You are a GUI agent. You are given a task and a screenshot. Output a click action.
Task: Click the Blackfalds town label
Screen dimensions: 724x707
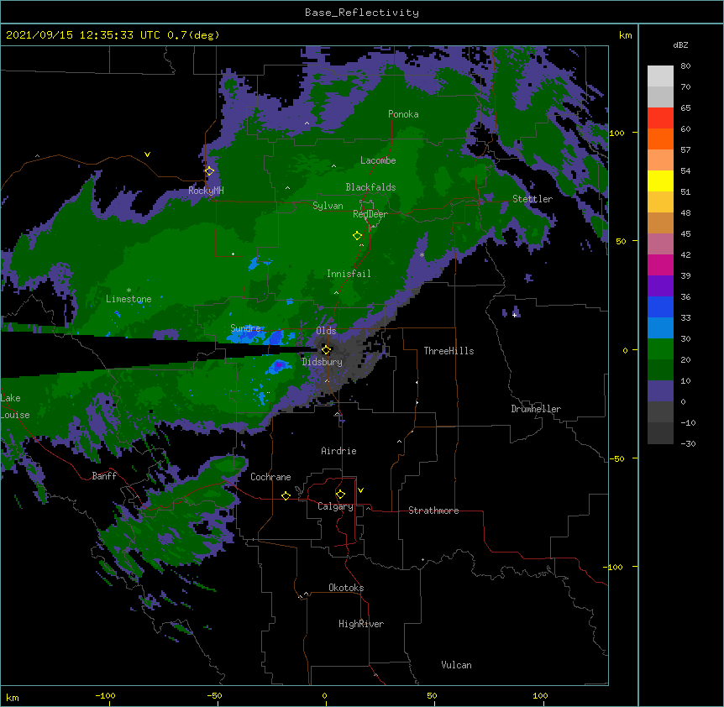coord(370,187)
